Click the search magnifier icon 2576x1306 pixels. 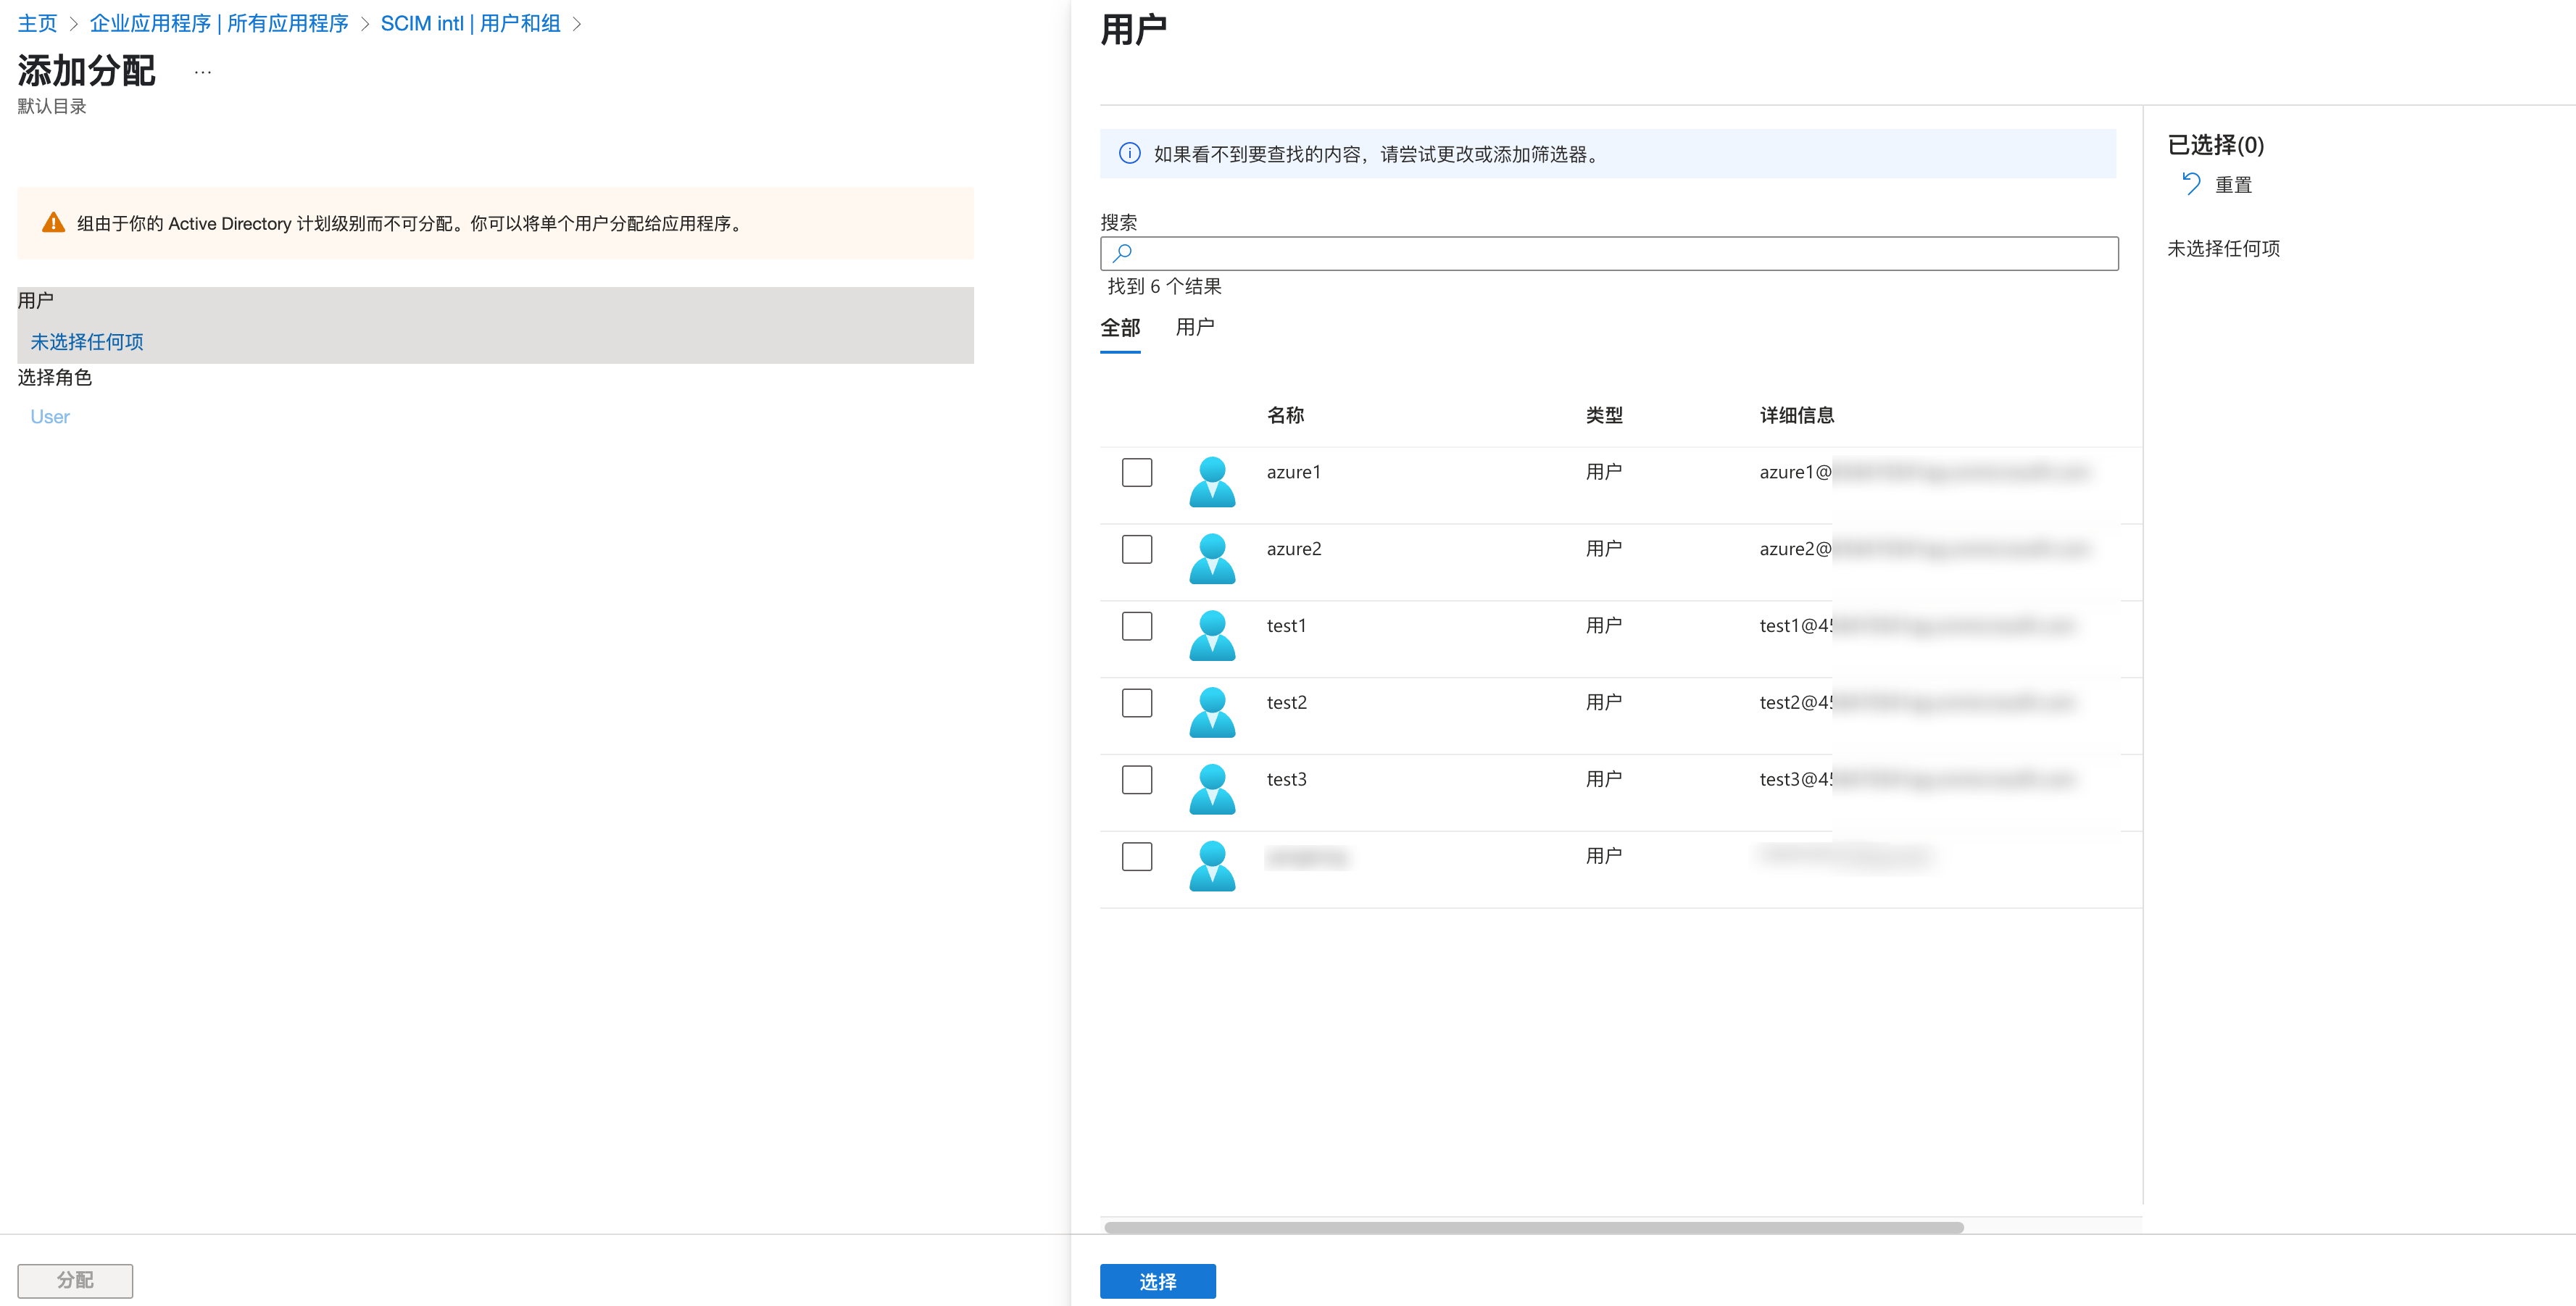pos(1122,253)
